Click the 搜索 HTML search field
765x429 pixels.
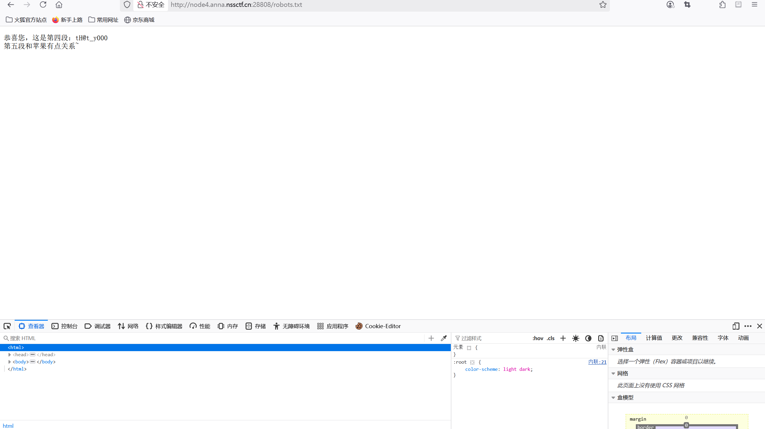[213, 338]
